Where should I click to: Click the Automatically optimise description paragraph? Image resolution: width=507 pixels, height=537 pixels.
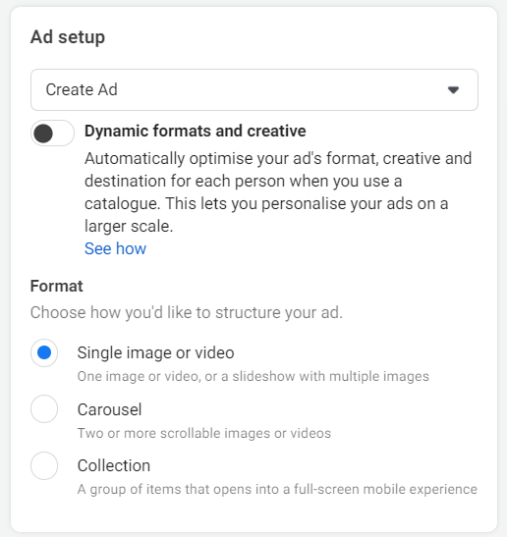[x=278, y=192]
